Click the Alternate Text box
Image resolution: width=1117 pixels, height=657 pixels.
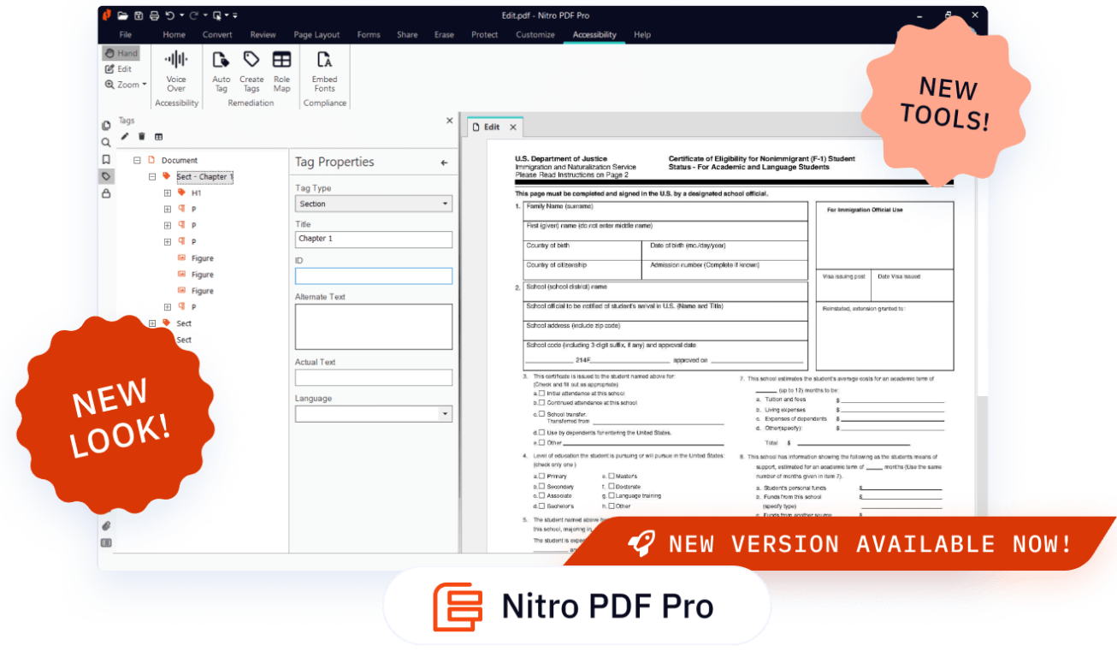coord(374,326)
